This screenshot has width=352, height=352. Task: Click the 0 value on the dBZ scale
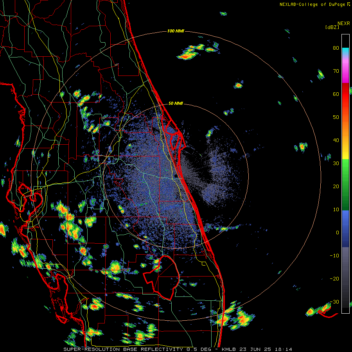pos(338,233)
